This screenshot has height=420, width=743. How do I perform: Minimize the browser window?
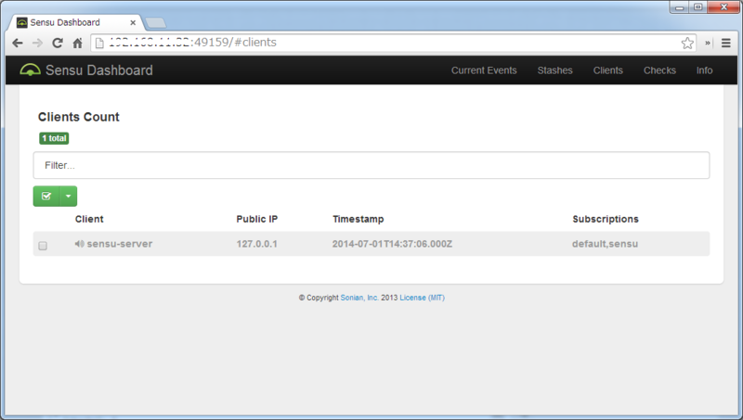[x=679, y=7]
